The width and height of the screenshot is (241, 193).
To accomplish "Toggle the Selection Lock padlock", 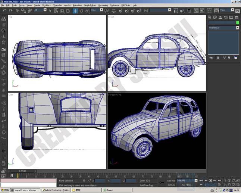I will pyautogui.click(x=84, y=181).
